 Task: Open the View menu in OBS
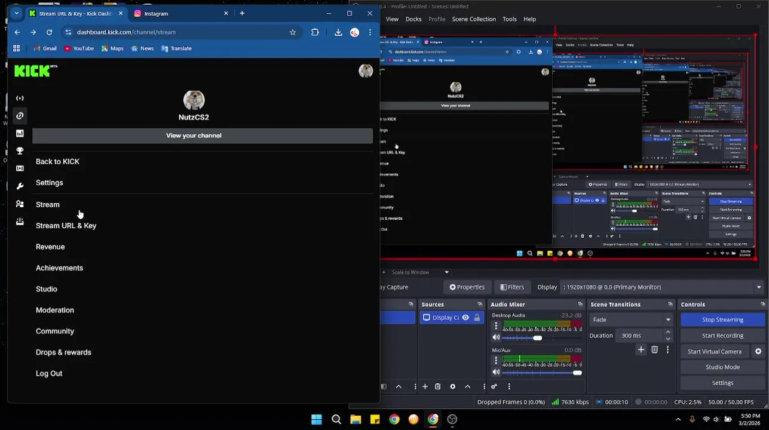coord(392,19)
